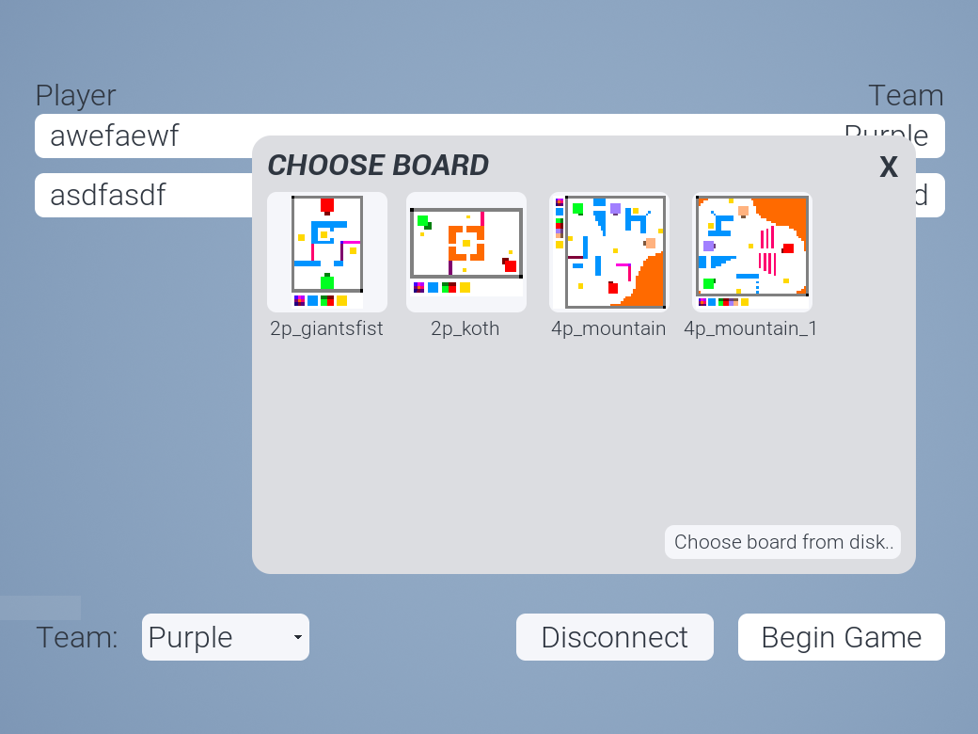Start the match with Begin Game
The height and width of the screenshot is (734, 978).
coord(841,637)
